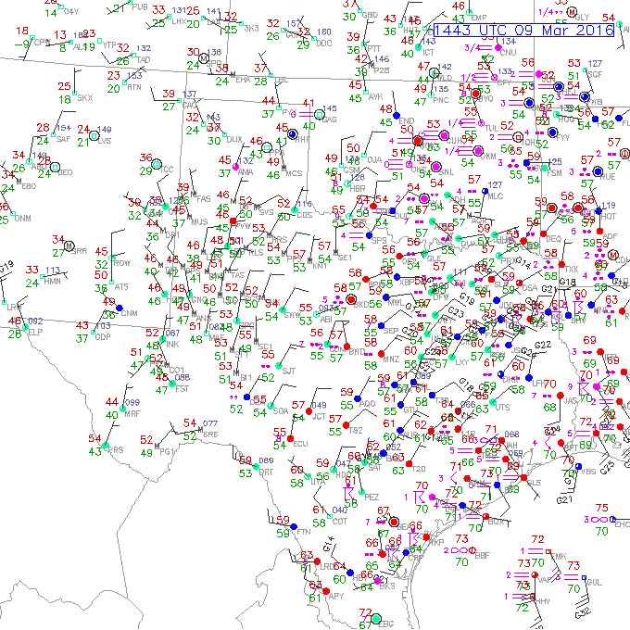Image resolution: width=630 pixels, height=630 pixels.
Task: Click the DRT station label
Action: pos(266,472)
